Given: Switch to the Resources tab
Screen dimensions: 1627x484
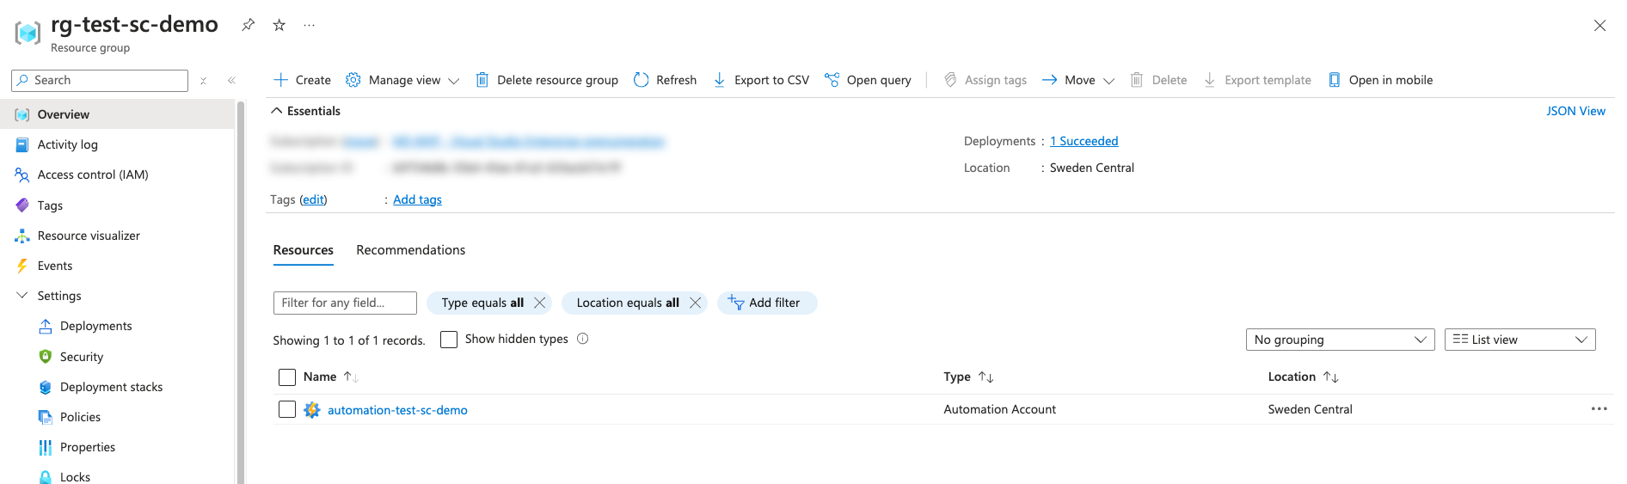Looking at the screenshot, I should click(x=304, y=250).
